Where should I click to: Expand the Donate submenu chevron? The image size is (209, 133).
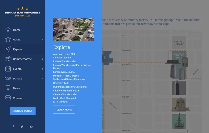[x=42, y=78]
